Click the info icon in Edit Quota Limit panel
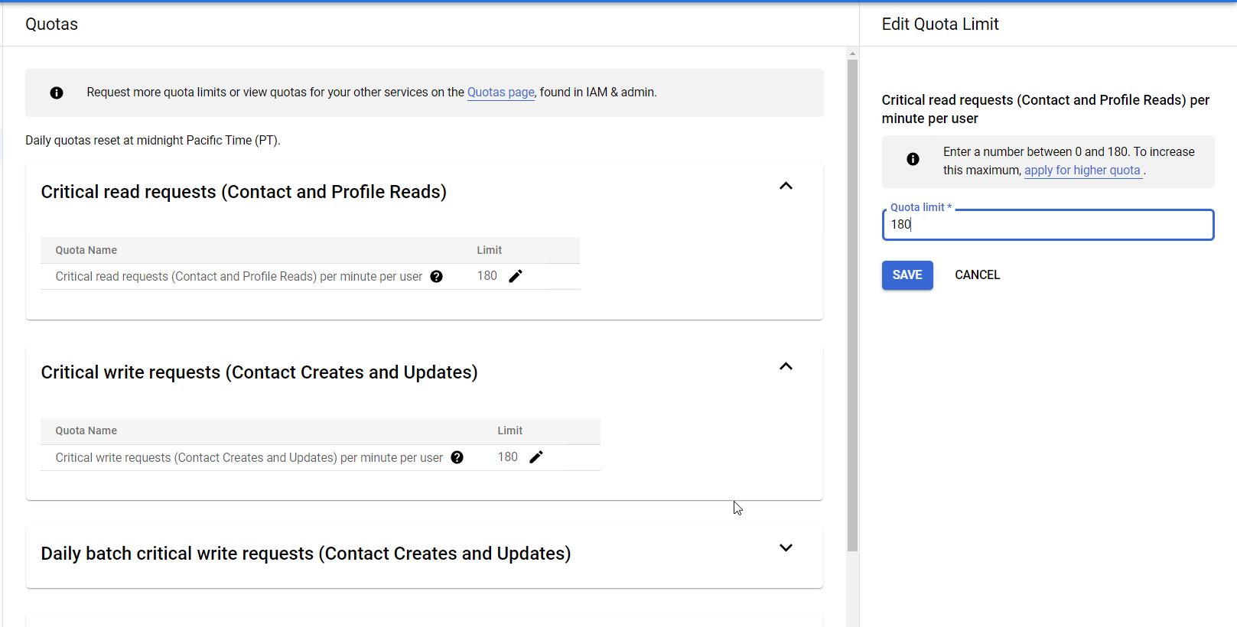1237x627 pixels. [x=913, y=159]
